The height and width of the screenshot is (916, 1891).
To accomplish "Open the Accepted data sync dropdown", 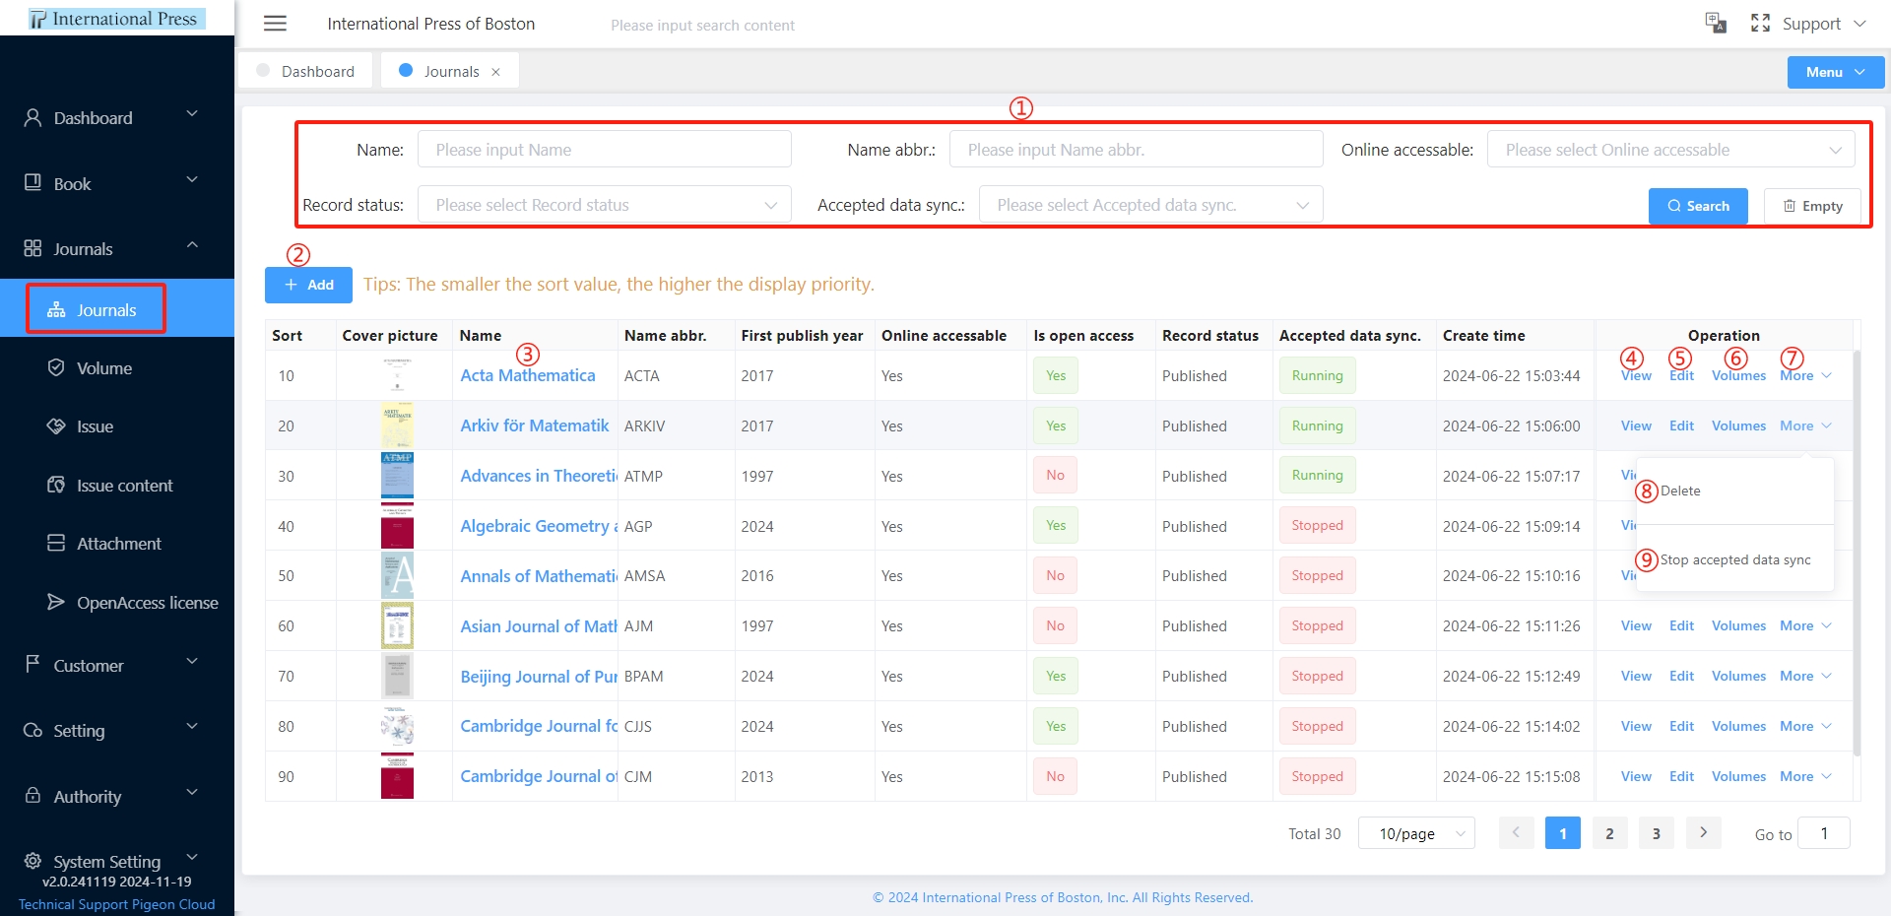I will 1150,205.
